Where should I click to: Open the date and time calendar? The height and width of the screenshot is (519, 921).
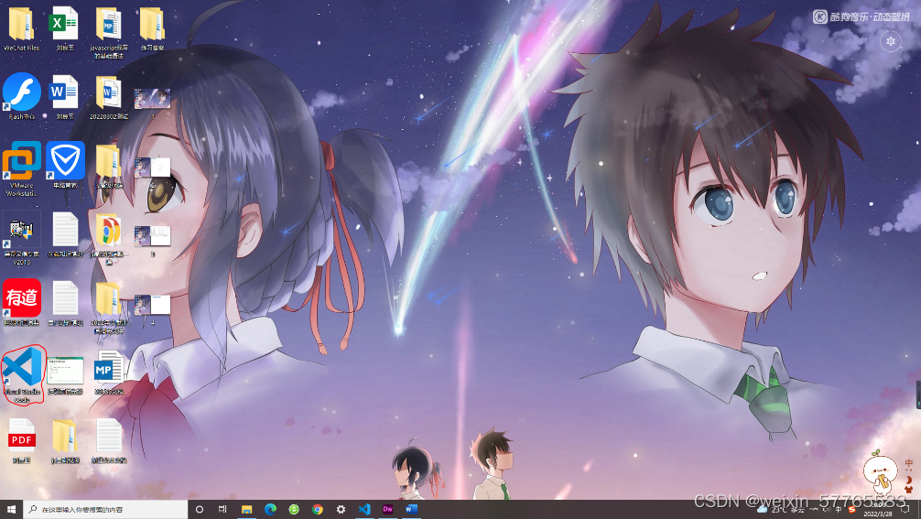click(878, 509)
